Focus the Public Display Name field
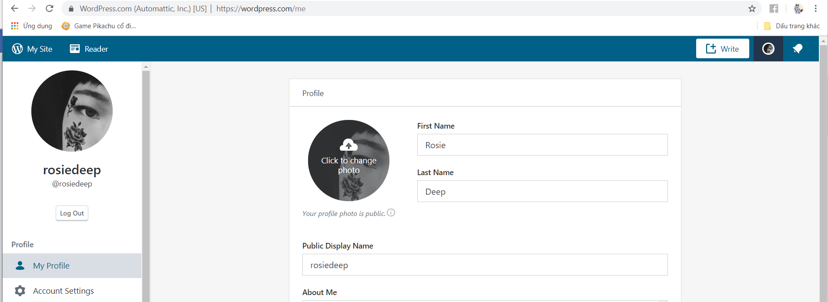Viewport: 828px width, 302px height. (485, 265)
